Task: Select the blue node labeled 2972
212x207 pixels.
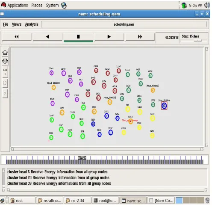Action: pos(106,116)
